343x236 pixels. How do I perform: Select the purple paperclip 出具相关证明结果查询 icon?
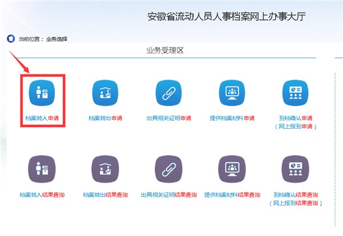(x=169, y=169)
